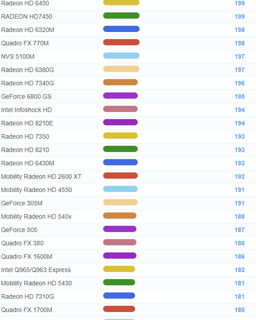Open Radeon HD 7340G in the list
Image resolution: width=256 pixels, height=320 pixels.
click(x=28, y=83)
